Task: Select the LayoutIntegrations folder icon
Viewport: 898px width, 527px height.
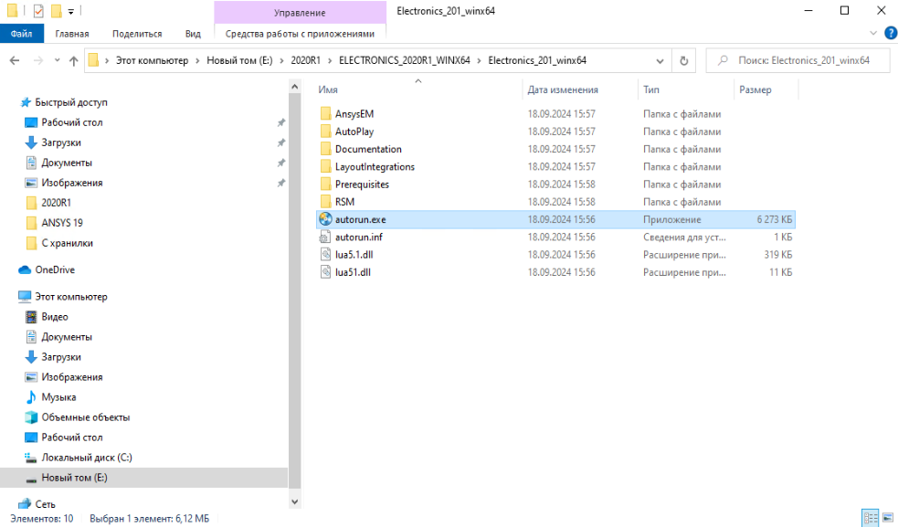Action: [x=325, y=167]
